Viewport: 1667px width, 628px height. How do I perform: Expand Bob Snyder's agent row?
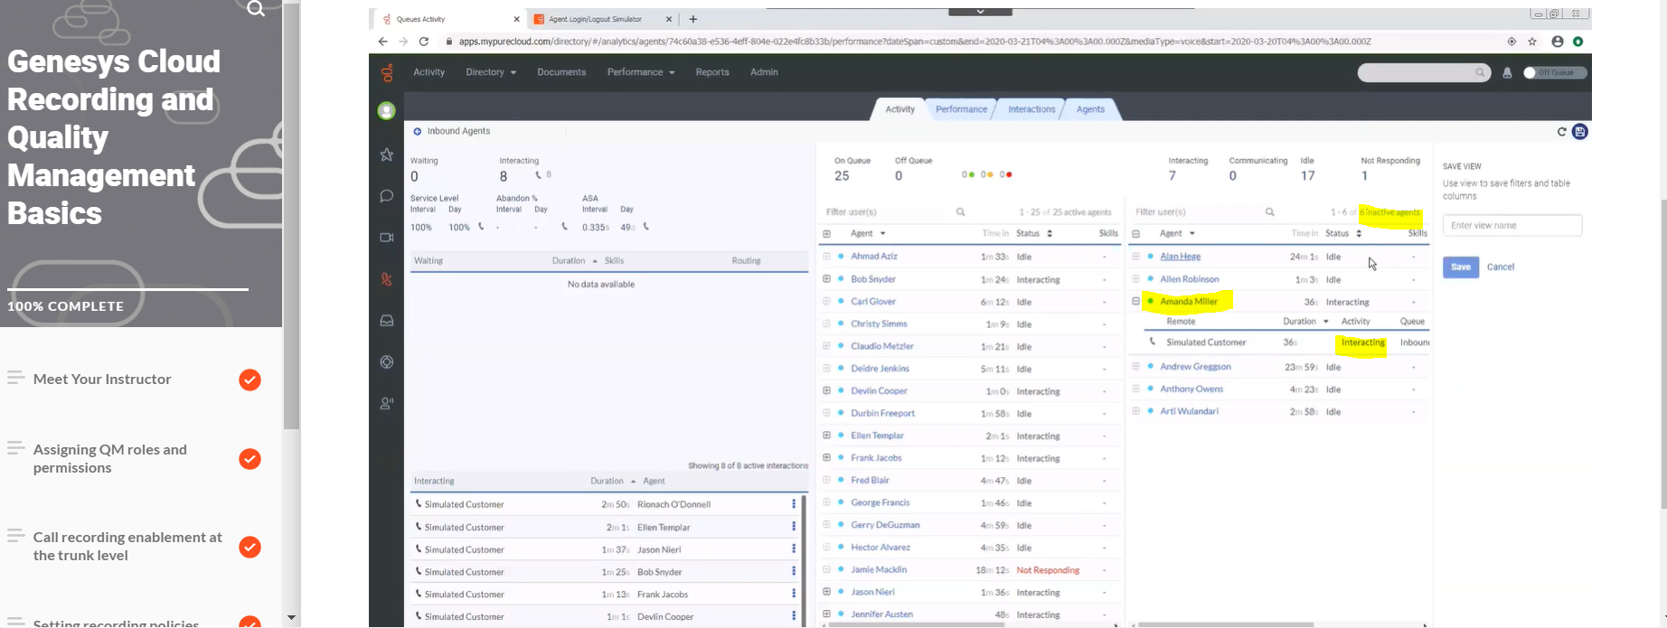click(x=826, y=279)
